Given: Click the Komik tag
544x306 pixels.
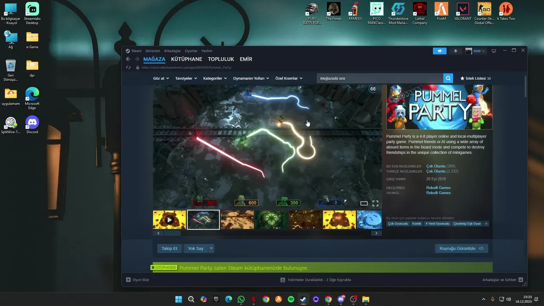Looking at the screenshot, I should click(416, 224).
